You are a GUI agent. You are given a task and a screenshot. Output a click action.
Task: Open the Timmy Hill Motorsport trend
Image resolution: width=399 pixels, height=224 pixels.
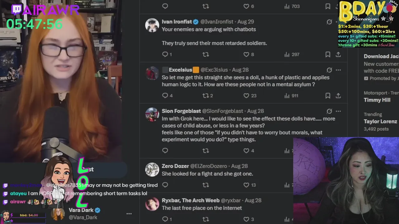pyautogui.click(x=380, y=97)
